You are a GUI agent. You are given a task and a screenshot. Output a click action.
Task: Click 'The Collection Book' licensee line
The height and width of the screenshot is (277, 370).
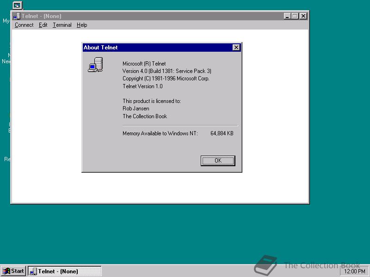(x=145, y=116)
